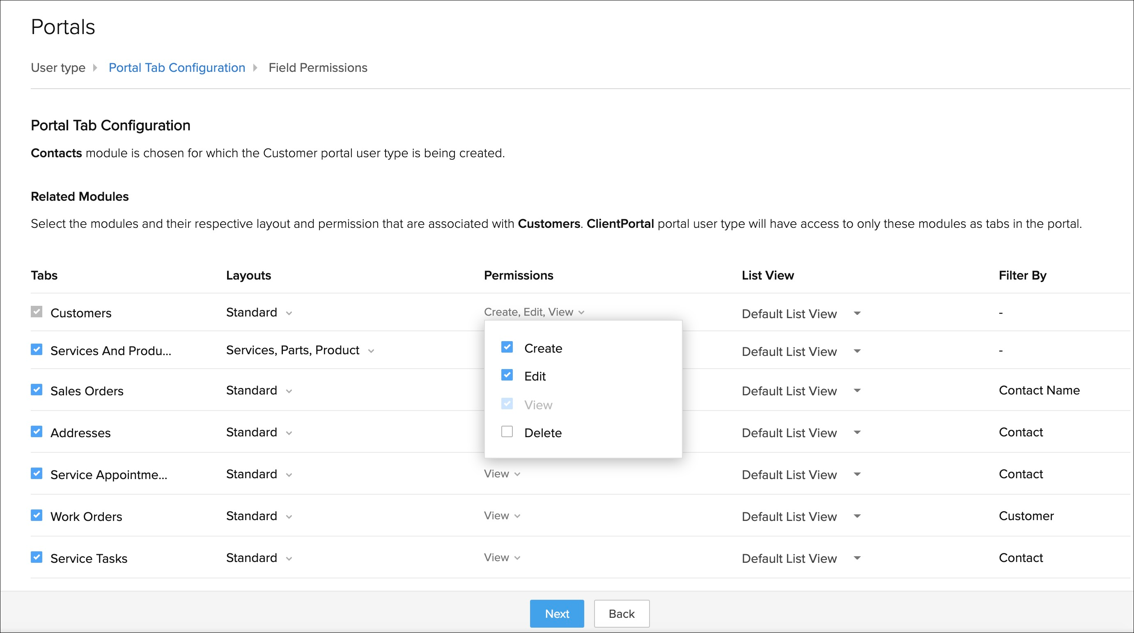Check the Delete permission checkbox
The image size is (1134, 633).
tap(507, 432)
